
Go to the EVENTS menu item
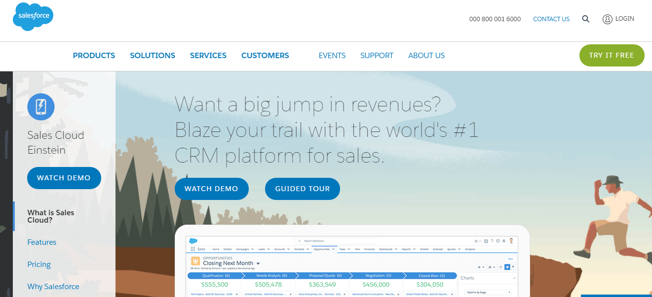(x=332, y=56)
